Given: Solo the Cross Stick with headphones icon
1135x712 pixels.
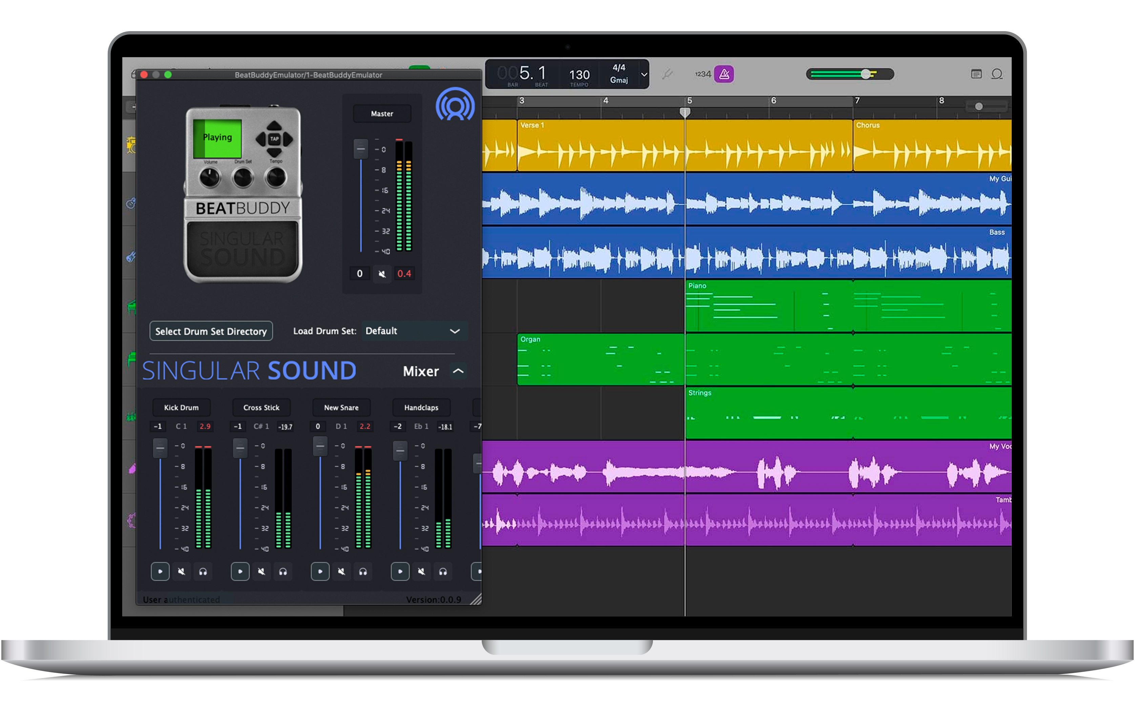Looking at the screenshot, I should (283, 571).
